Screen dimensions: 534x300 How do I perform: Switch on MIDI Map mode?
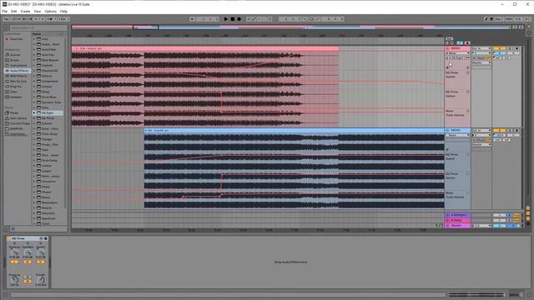(x=509, y=19)
